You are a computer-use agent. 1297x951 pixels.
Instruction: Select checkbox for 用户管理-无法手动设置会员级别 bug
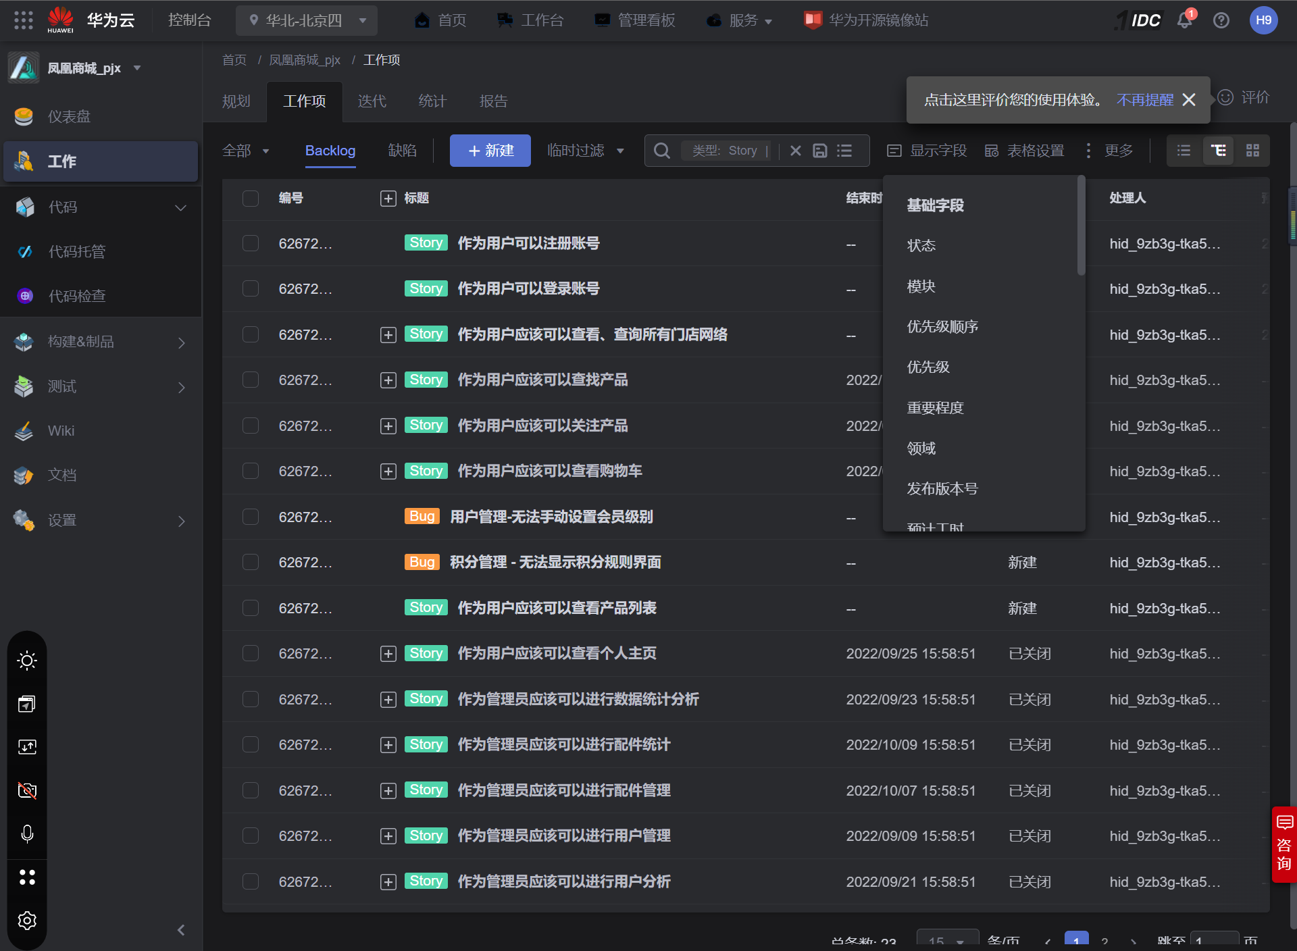tap(251, 517)
